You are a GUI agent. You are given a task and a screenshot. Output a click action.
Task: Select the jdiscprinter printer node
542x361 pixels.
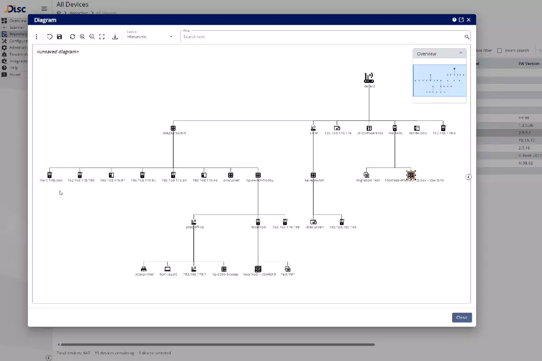tap(144, 269)
